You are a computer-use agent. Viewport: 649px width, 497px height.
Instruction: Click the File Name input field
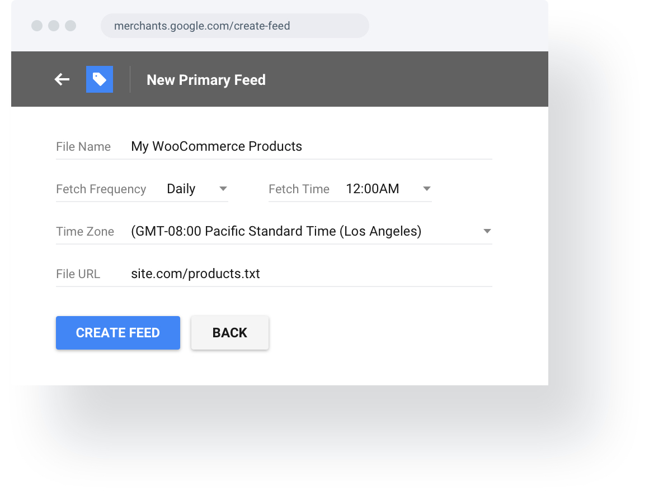[x=280, y=146]
